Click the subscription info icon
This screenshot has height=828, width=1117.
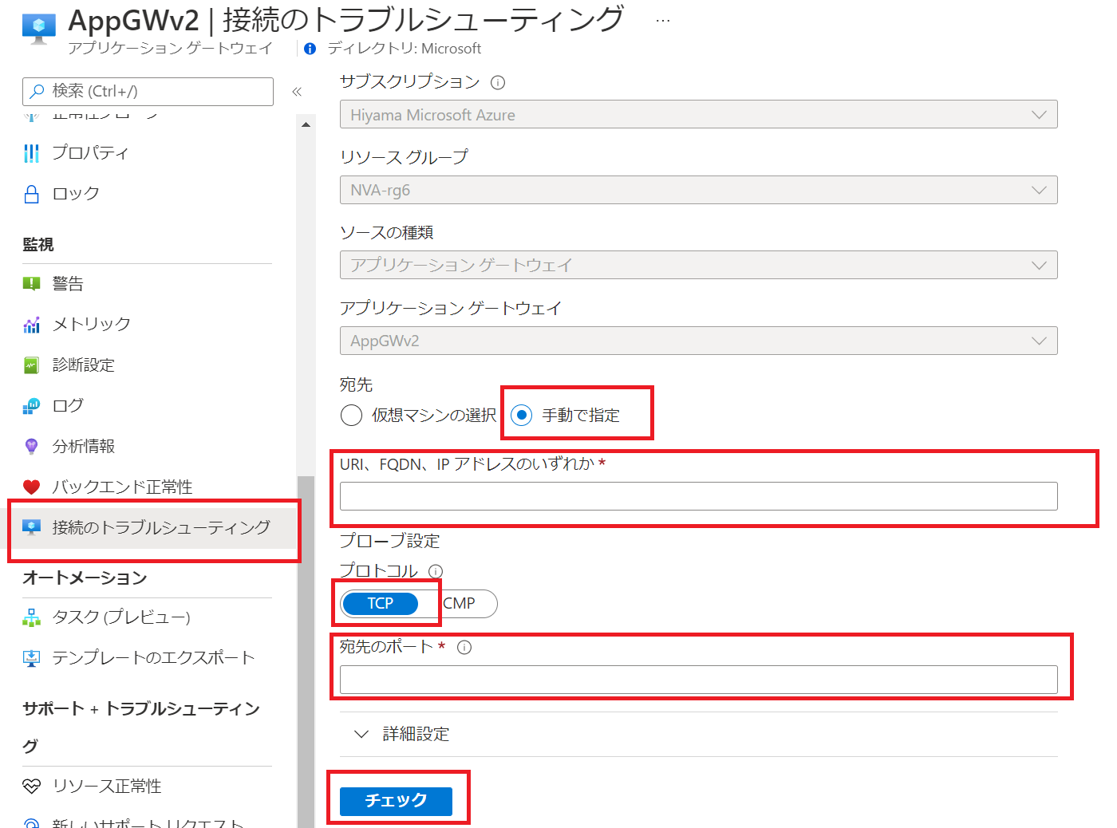point(498,82)
